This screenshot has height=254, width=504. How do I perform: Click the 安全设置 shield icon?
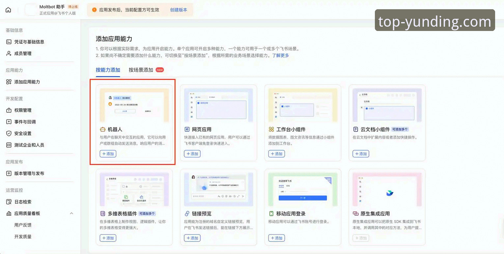(9, 133)
